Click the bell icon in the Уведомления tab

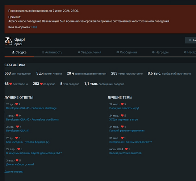(x=79, y=52)
